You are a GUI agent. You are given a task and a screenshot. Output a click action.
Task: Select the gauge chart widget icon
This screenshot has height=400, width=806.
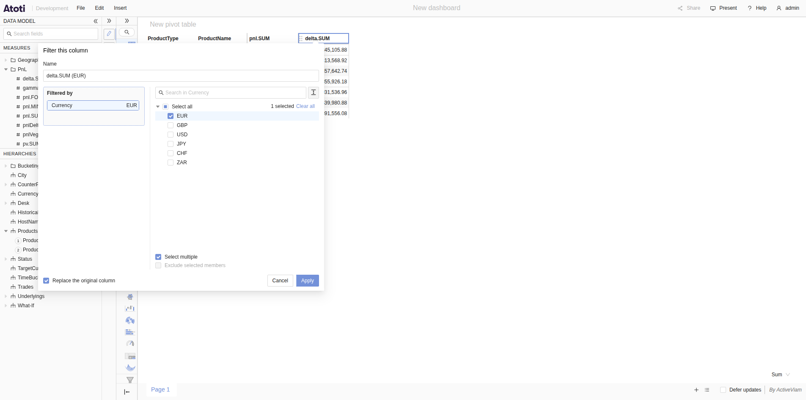tap(130, 344)
